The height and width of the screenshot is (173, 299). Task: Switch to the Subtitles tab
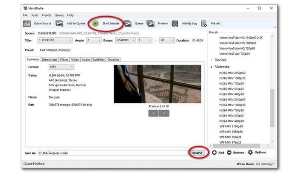(x=99, y=59)
